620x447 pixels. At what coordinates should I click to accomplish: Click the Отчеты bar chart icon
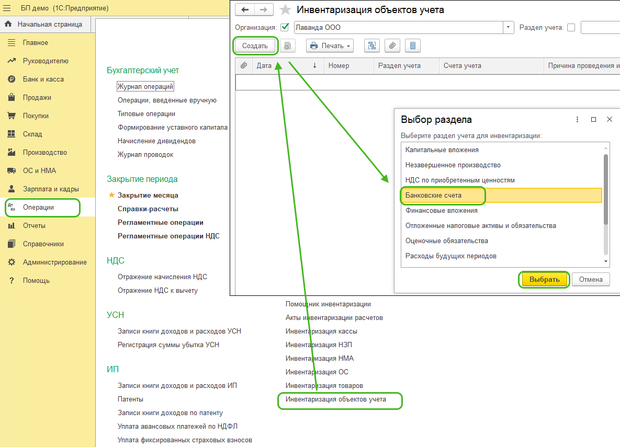pos(12,225)
